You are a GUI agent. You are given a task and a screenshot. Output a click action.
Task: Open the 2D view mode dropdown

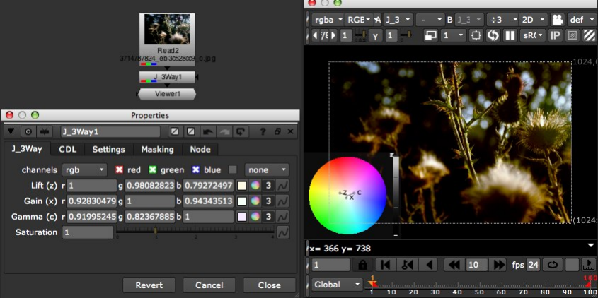point(534,19)
